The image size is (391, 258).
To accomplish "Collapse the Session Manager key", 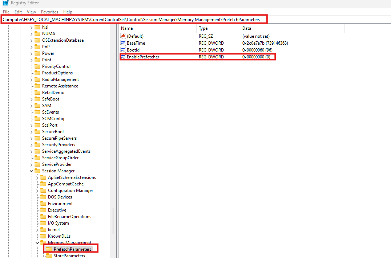I will point(31,171).
